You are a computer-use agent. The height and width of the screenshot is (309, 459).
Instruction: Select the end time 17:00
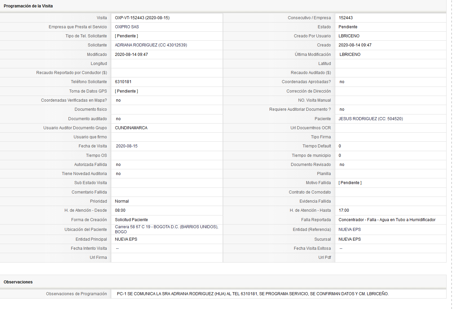coord(344,210)
